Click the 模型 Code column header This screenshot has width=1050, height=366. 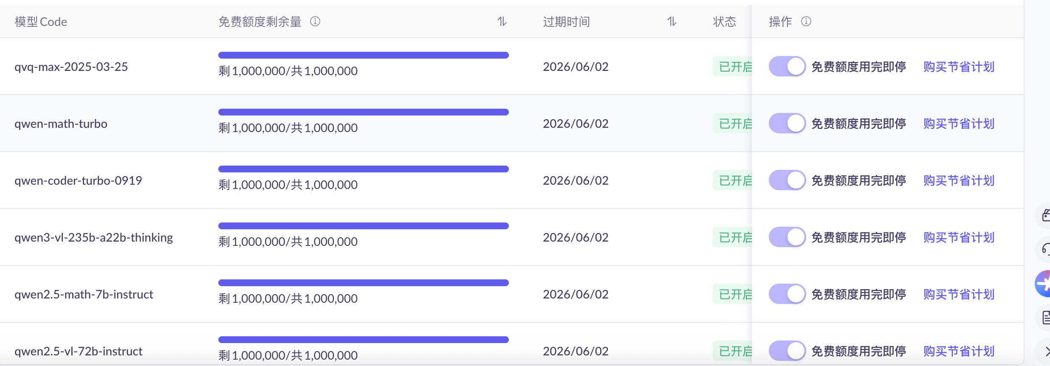(41, 22)
